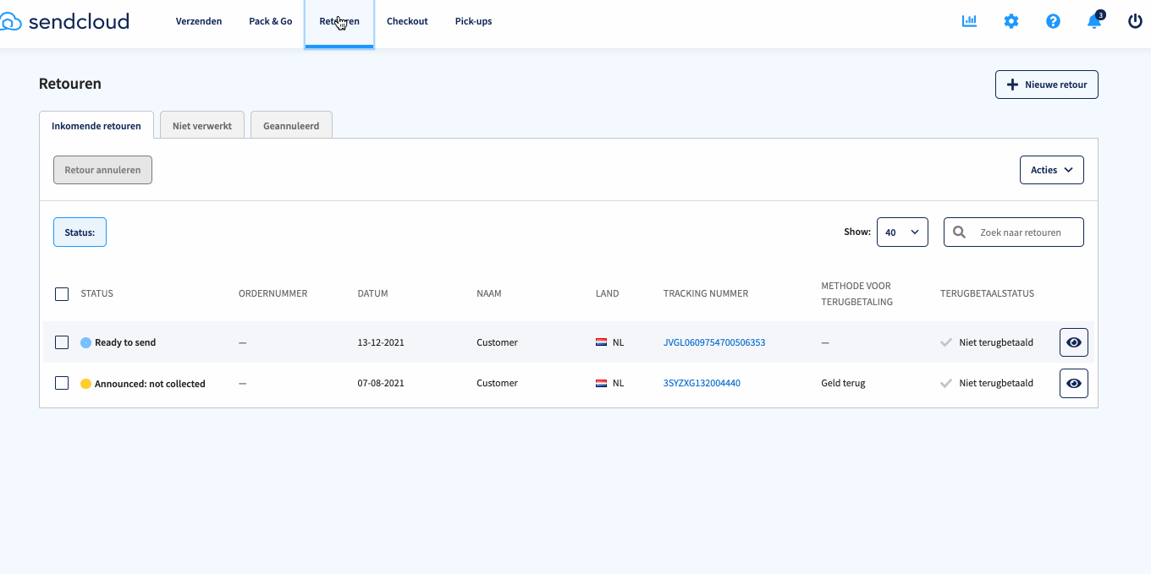Go to Verzenden menu
This screenshot has width=1151, height=574.
199,21
